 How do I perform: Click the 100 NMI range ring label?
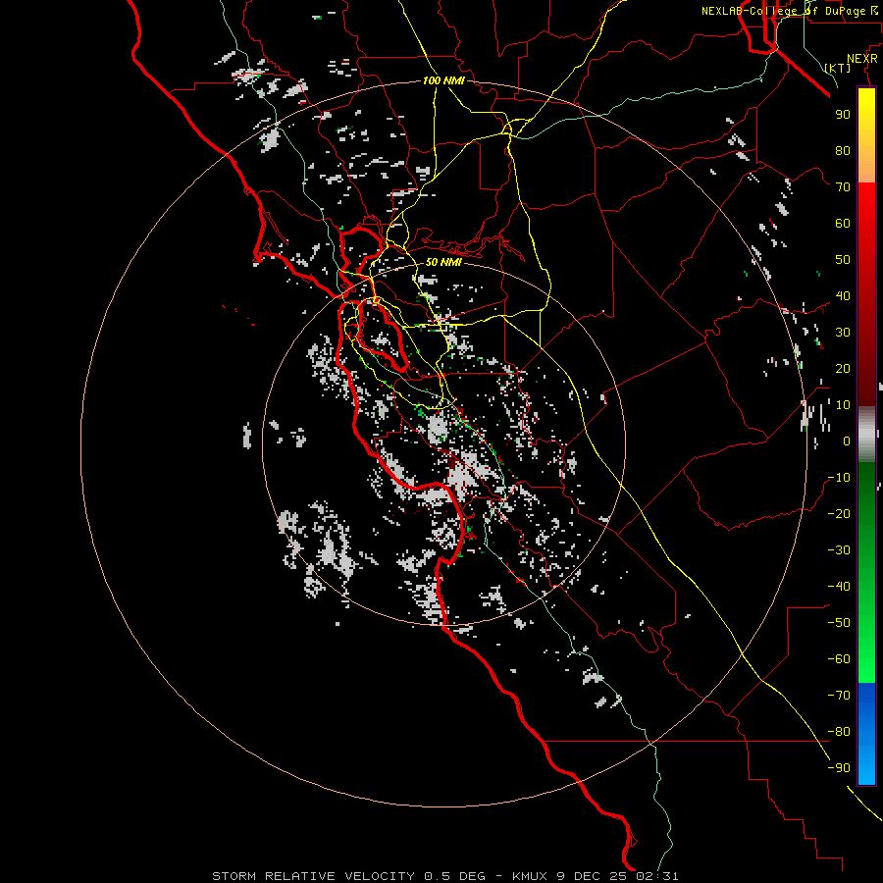443,80
